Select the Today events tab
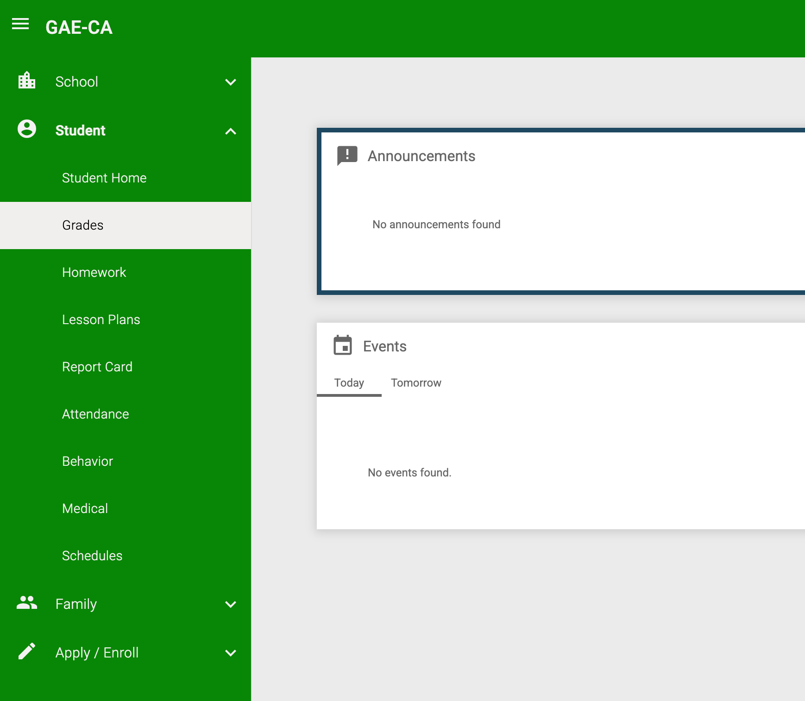 (x=349, y=383)
